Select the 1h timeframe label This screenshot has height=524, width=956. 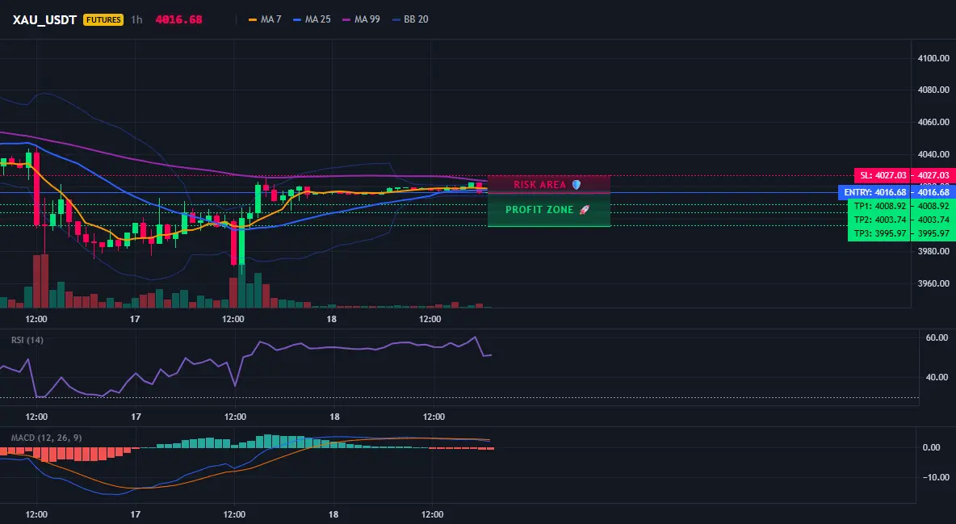[x=136, y=19]
